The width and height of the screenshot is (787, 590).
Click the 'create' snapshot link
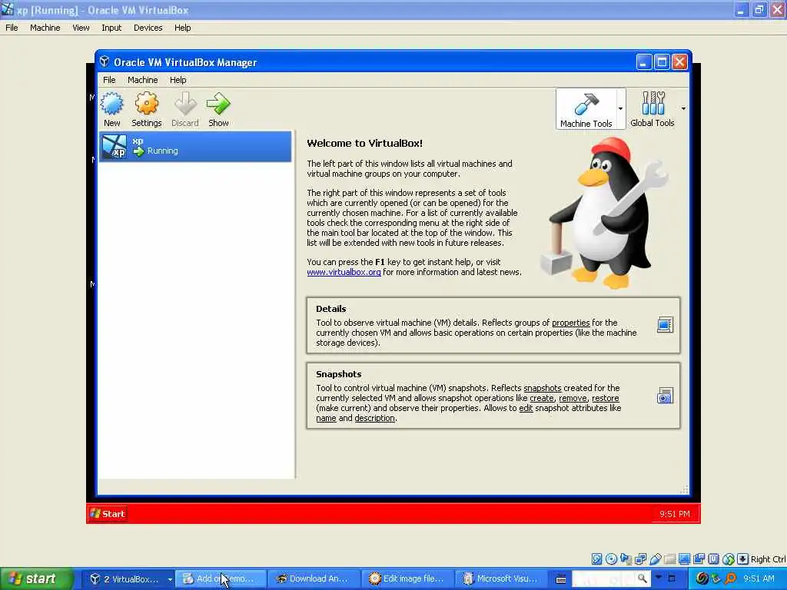coord(542,398)
